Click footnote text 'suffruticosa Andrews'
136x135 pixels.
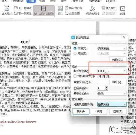(22, 122)
